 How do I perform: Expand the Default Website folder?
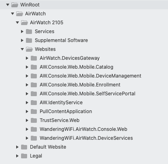17,147
